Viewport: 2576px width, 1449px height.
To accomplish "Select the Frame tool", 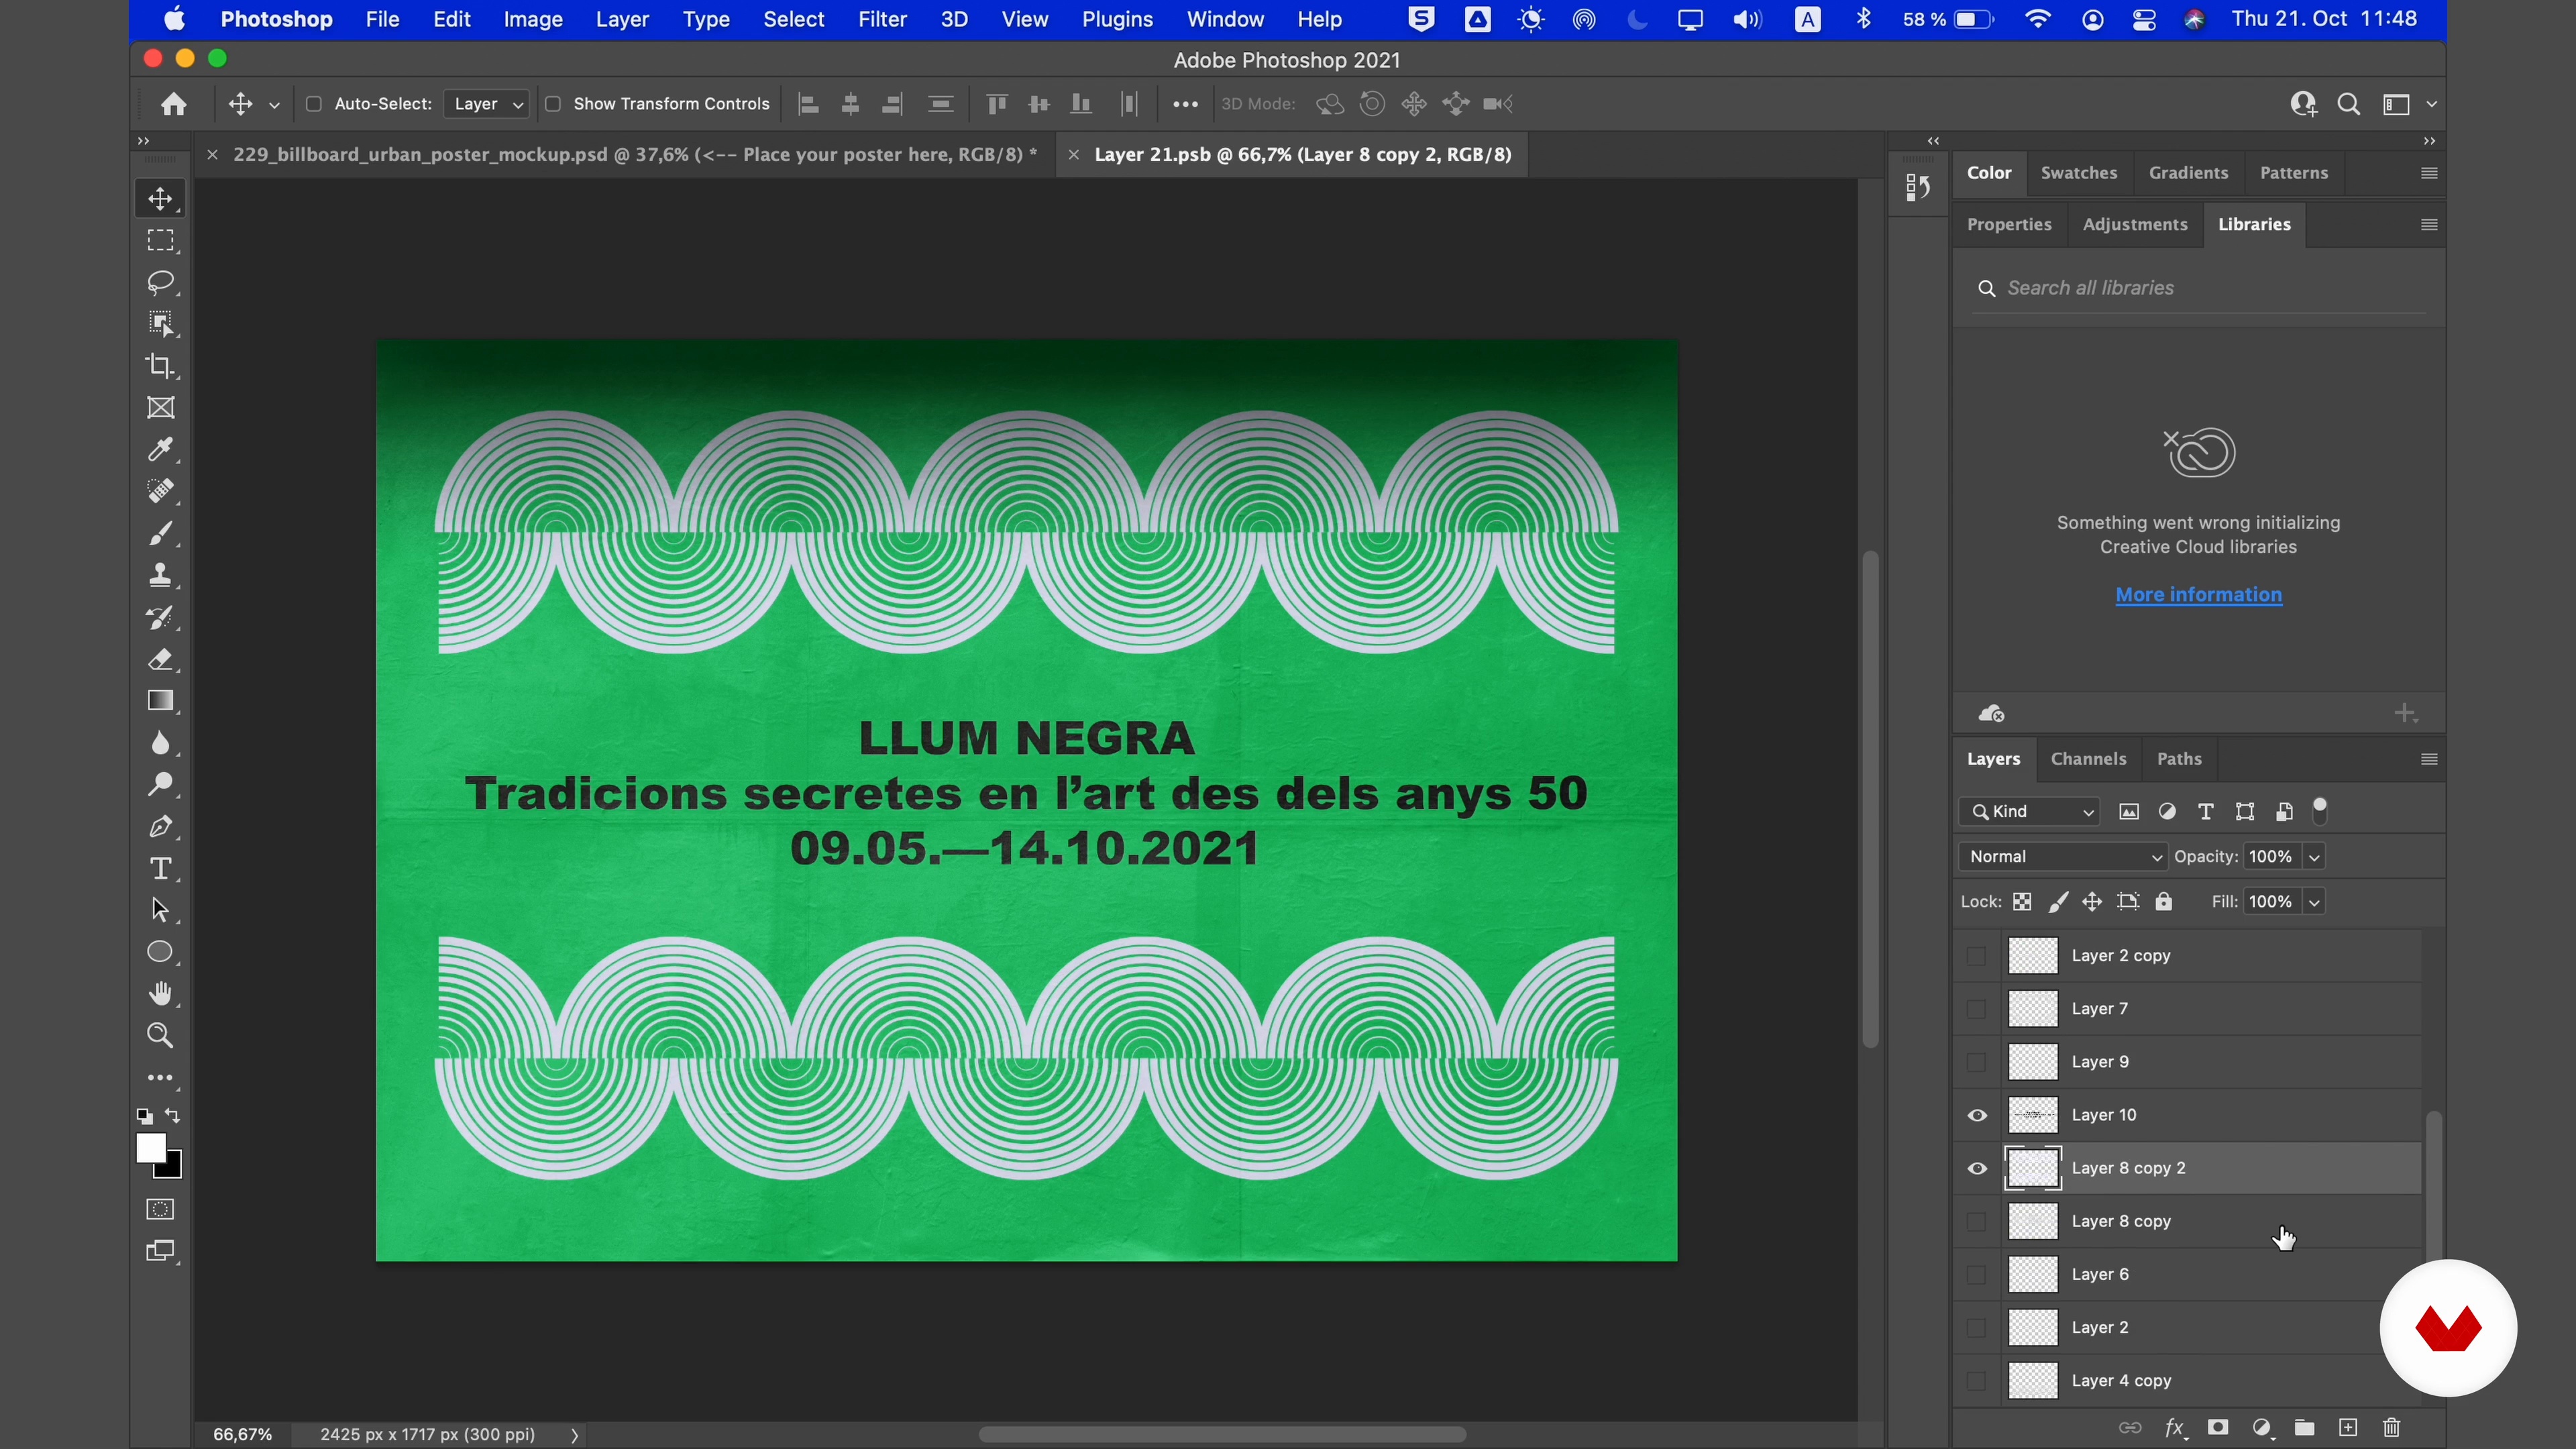I will 160,408.
